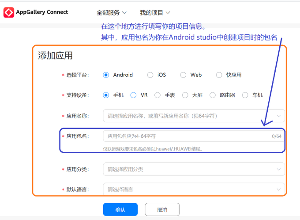Choose 大屏 as supported device
The image size is (300, 220).
click(x=185, y=95)
